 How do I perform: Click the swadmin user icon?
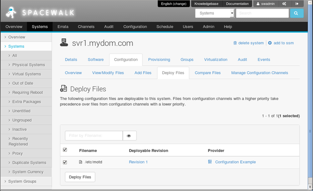[258, 4]
